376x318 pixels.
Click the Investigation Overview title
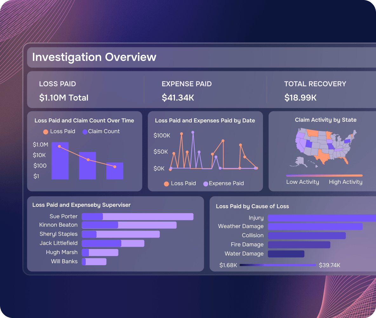(94, 57)
